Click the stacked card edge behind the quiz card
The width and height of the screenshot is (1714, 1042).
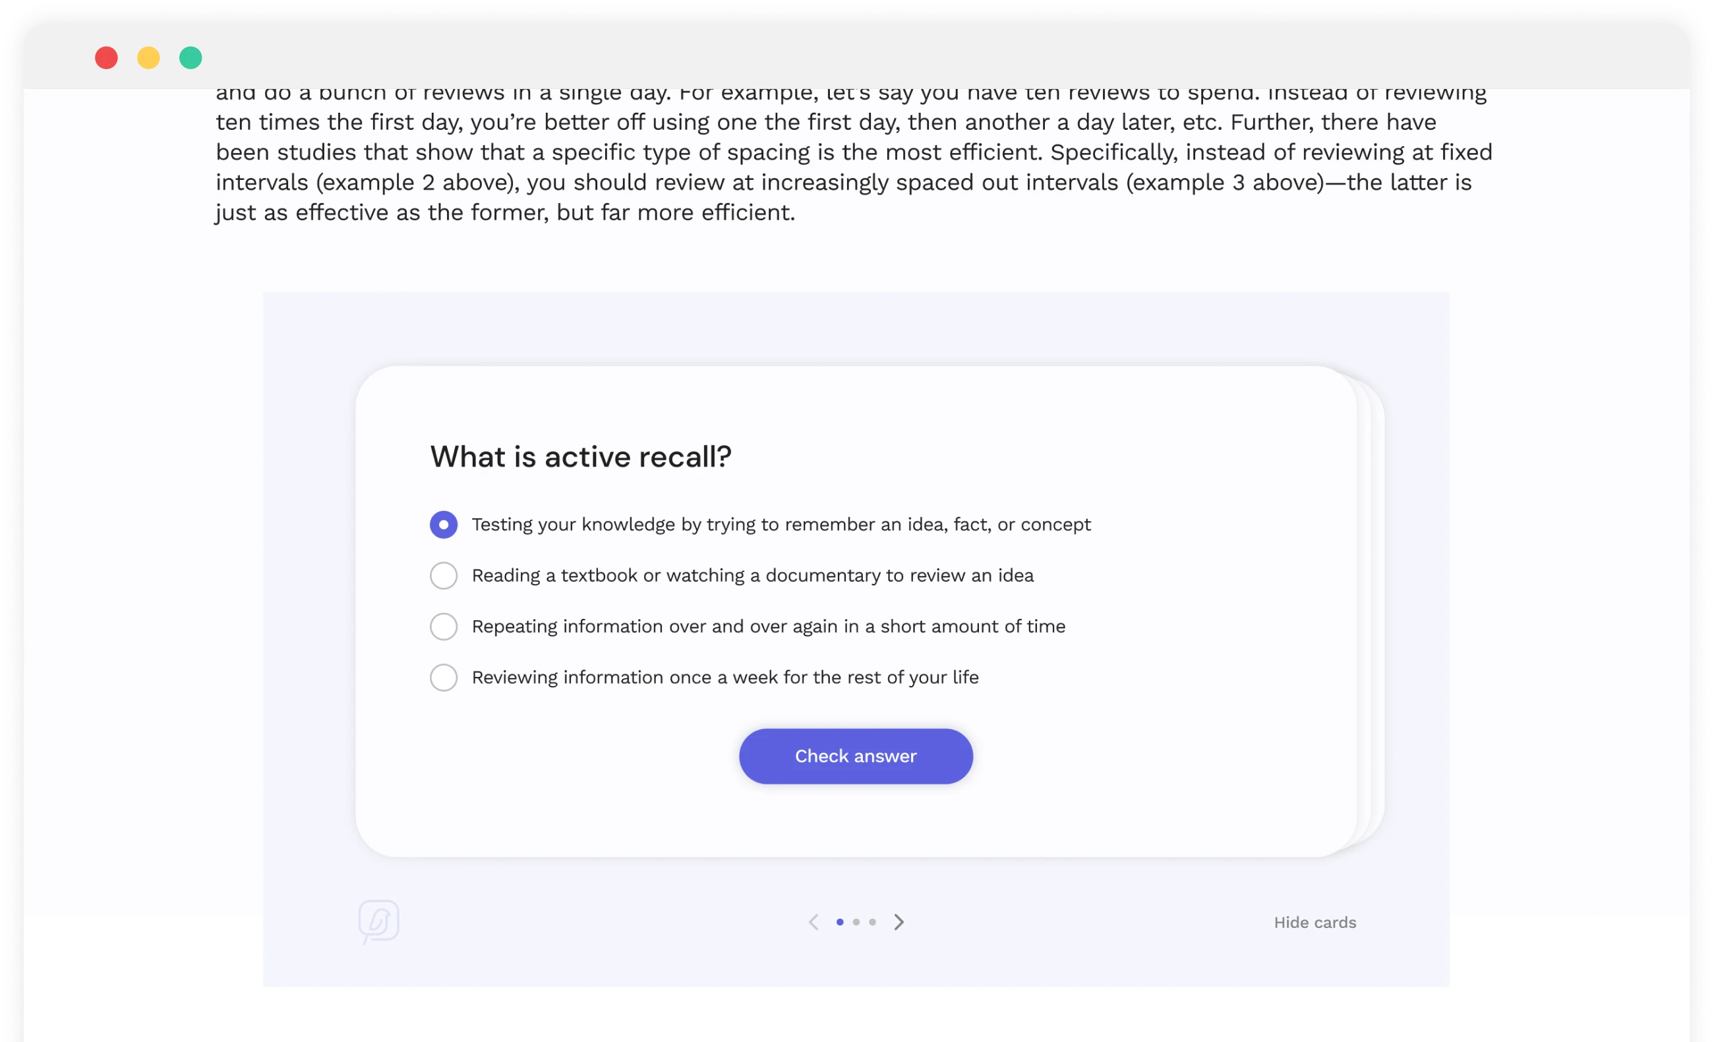click(1375, 612)
